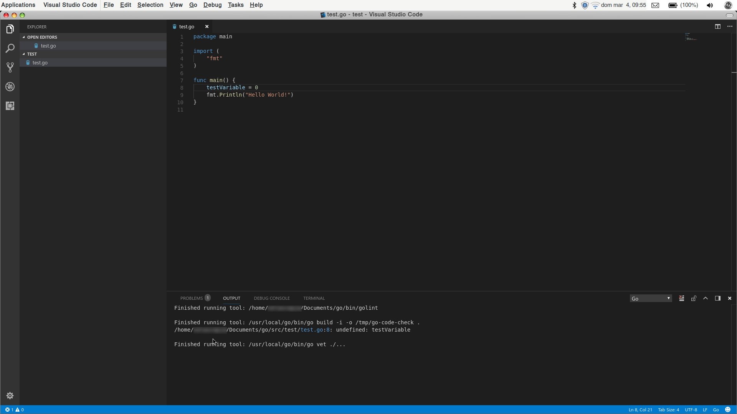This screenshot has height=414, width=737.
Task: Split the editor using the toolbar icon
Action: [x=717, y=26]
